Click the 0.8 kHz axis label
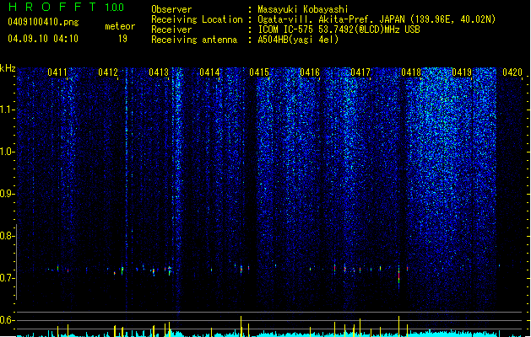Image resolution: width=531 pixels, height=337 pixels. (7, 236)
